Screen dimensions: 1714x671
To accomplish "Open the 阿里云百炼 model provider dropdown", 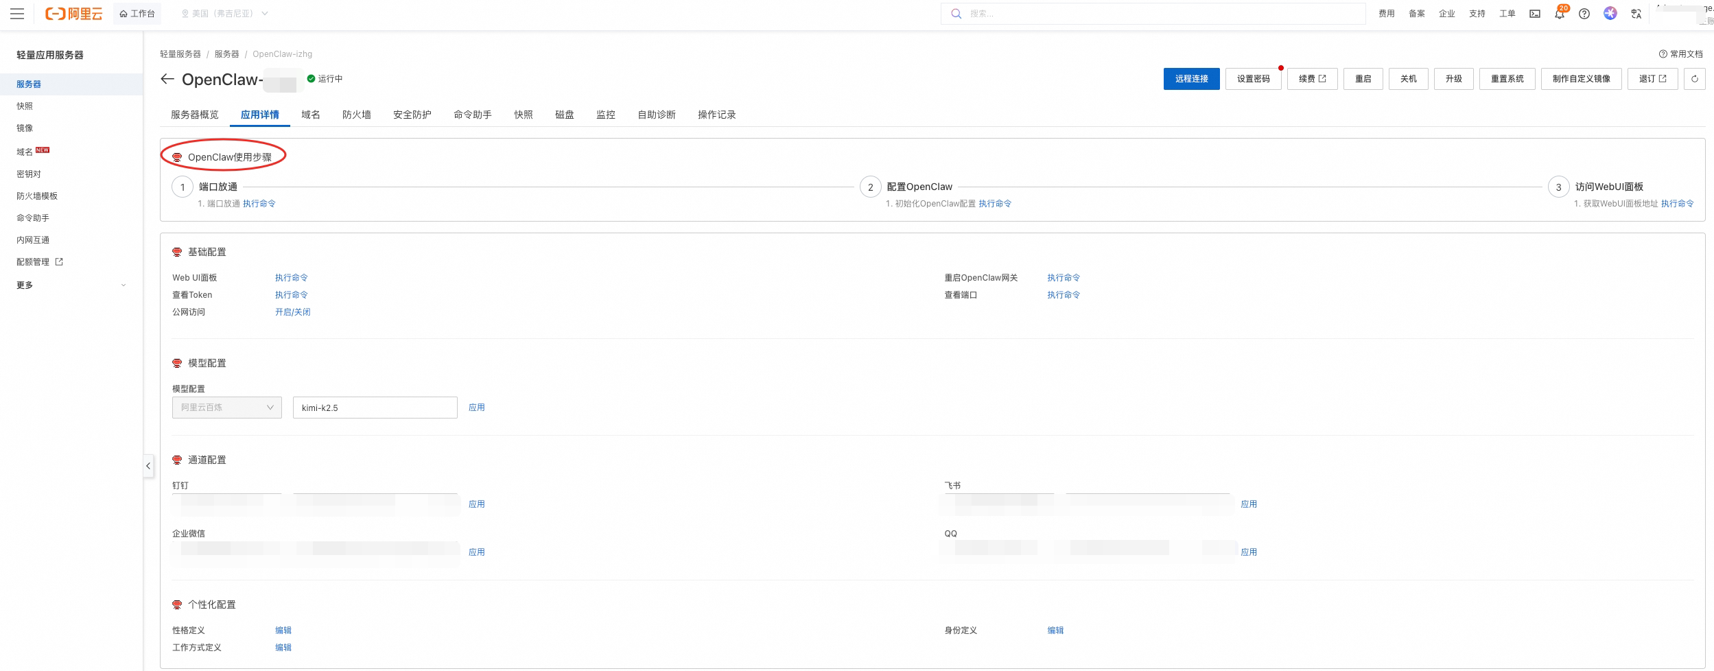I will (226, 407).
